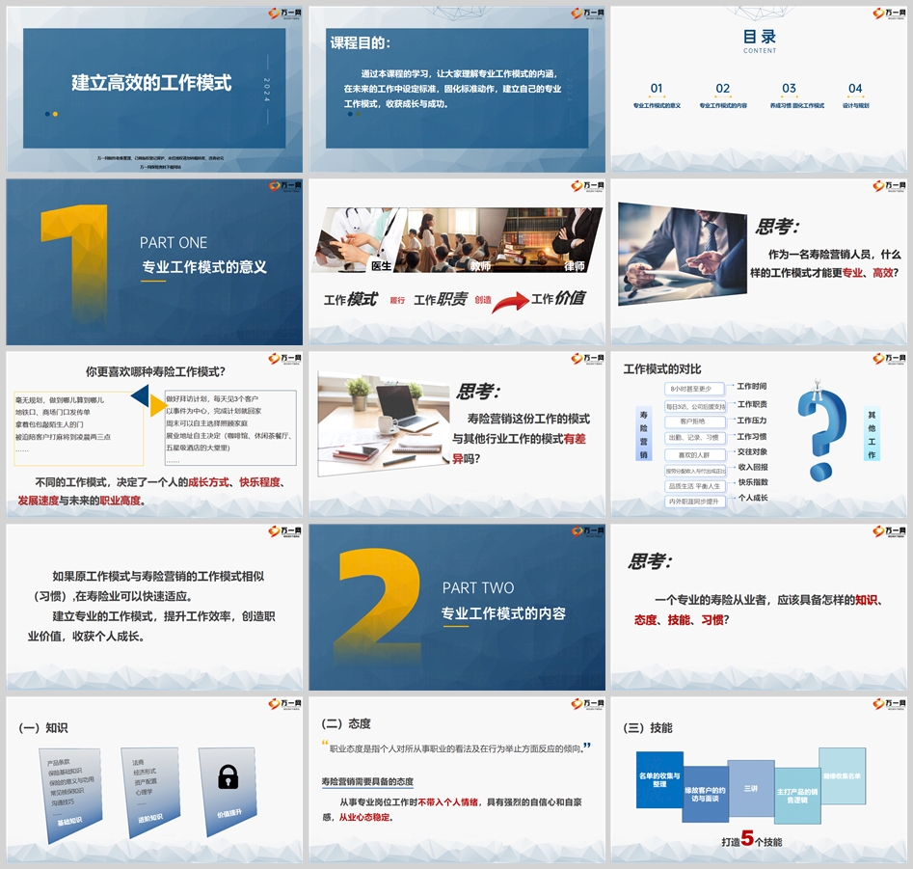Screen dimensions: 913x869
Task: Select the "(二) 态度" slide
Action: [457, 779]
